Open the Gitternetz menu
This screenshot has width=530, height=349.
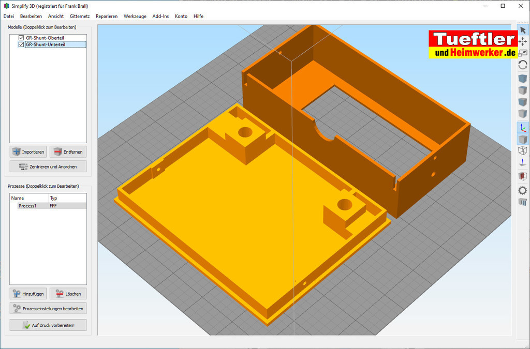pyautogui.click(x=80, y=16)
